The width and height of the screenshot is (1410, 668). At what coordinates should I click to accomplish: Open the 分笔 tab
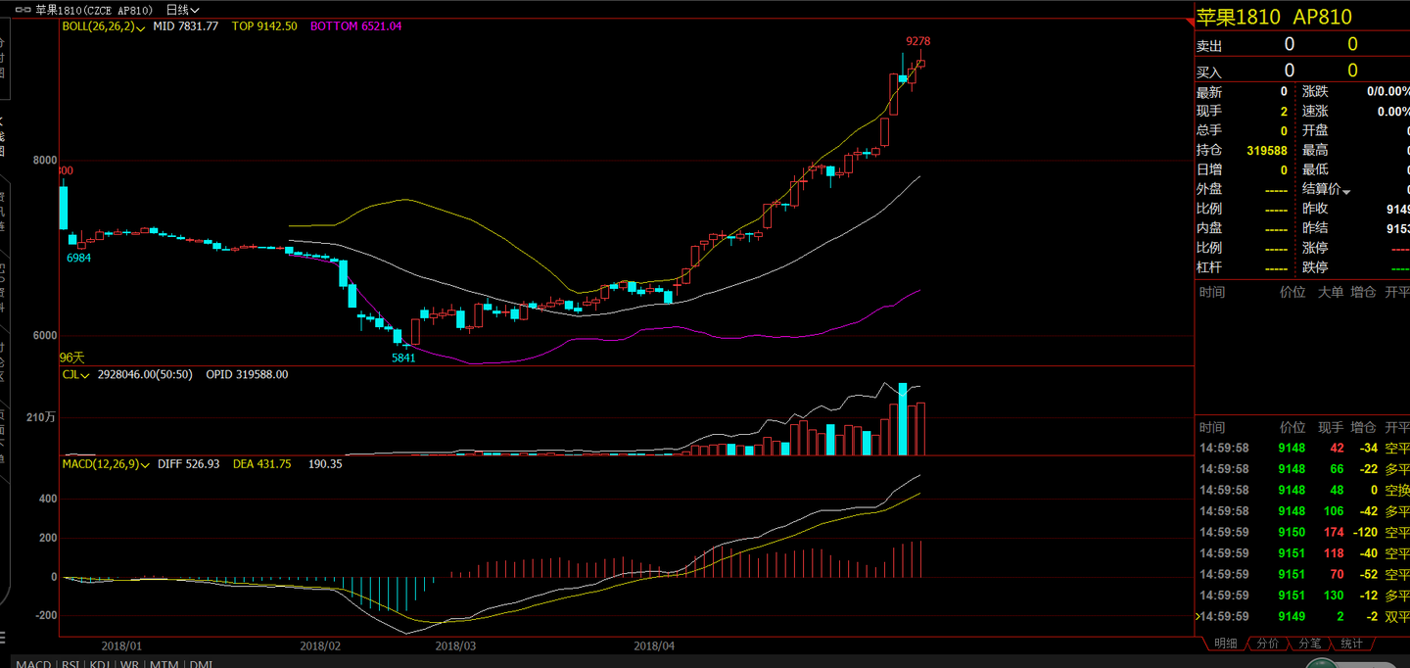[x=1309, y=644]
